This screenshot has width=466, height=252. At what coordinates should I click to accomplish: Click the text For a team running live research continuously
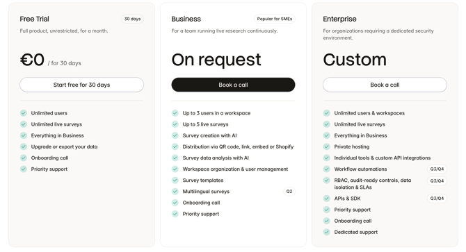(x=225, y=31)
